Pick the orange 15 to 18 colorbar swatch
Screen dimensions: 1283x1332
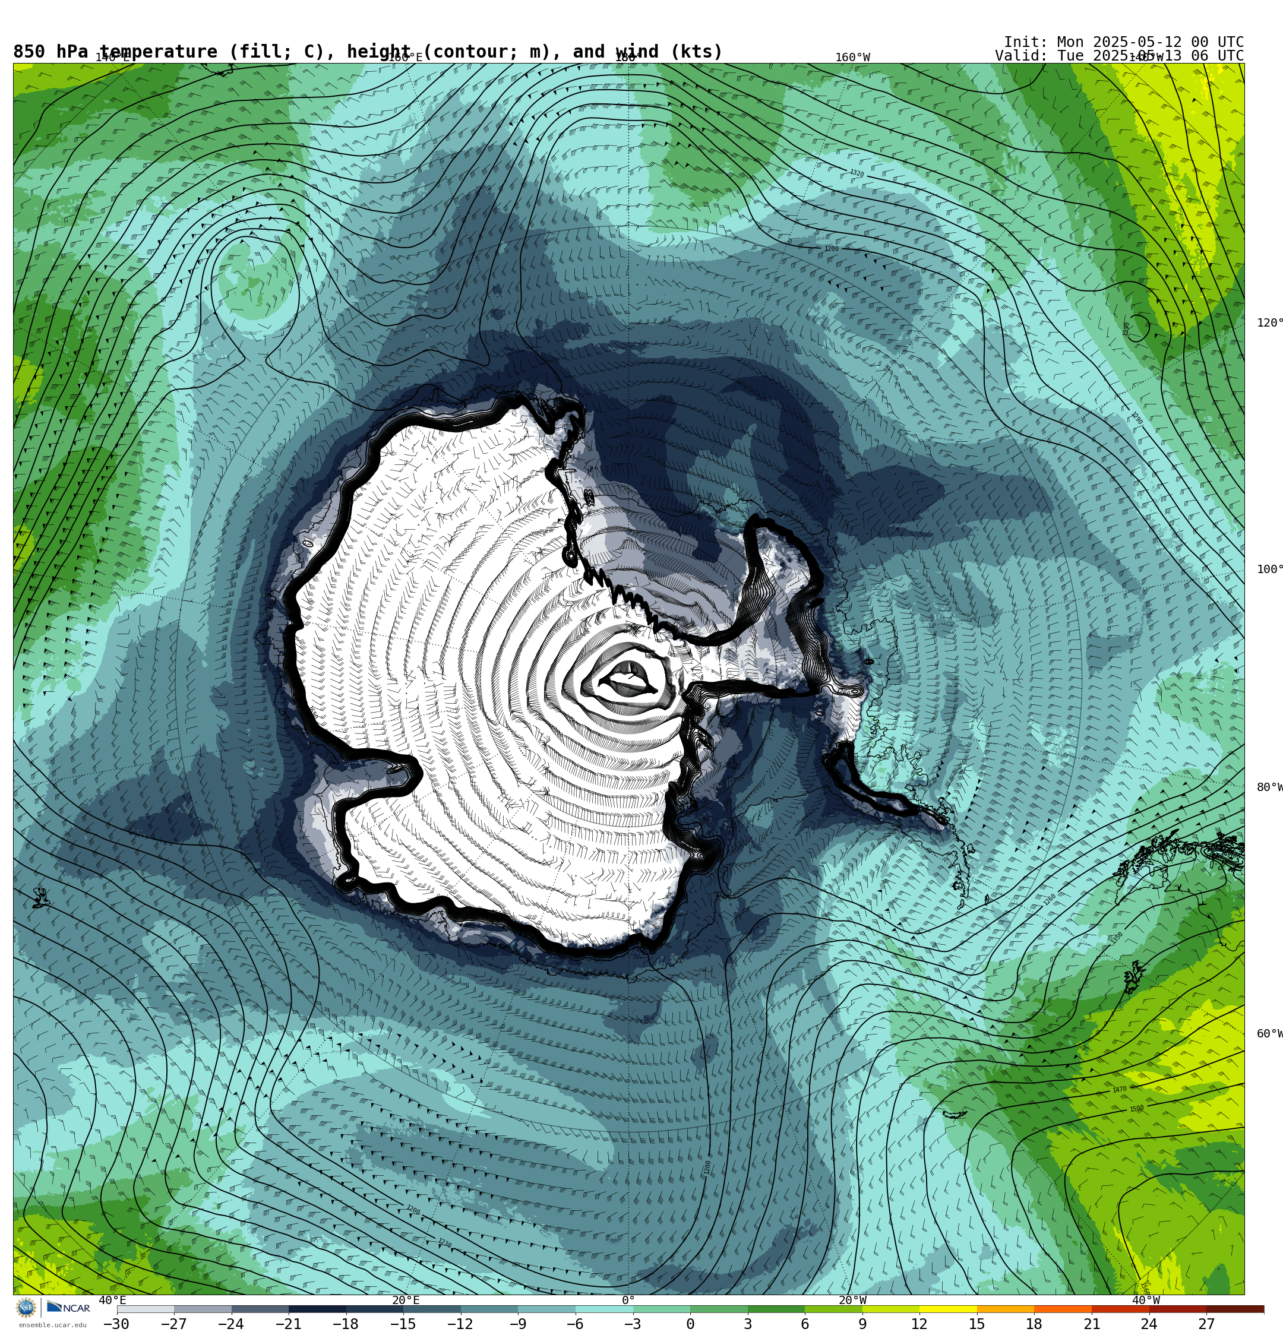[x=1006, y=1309]
